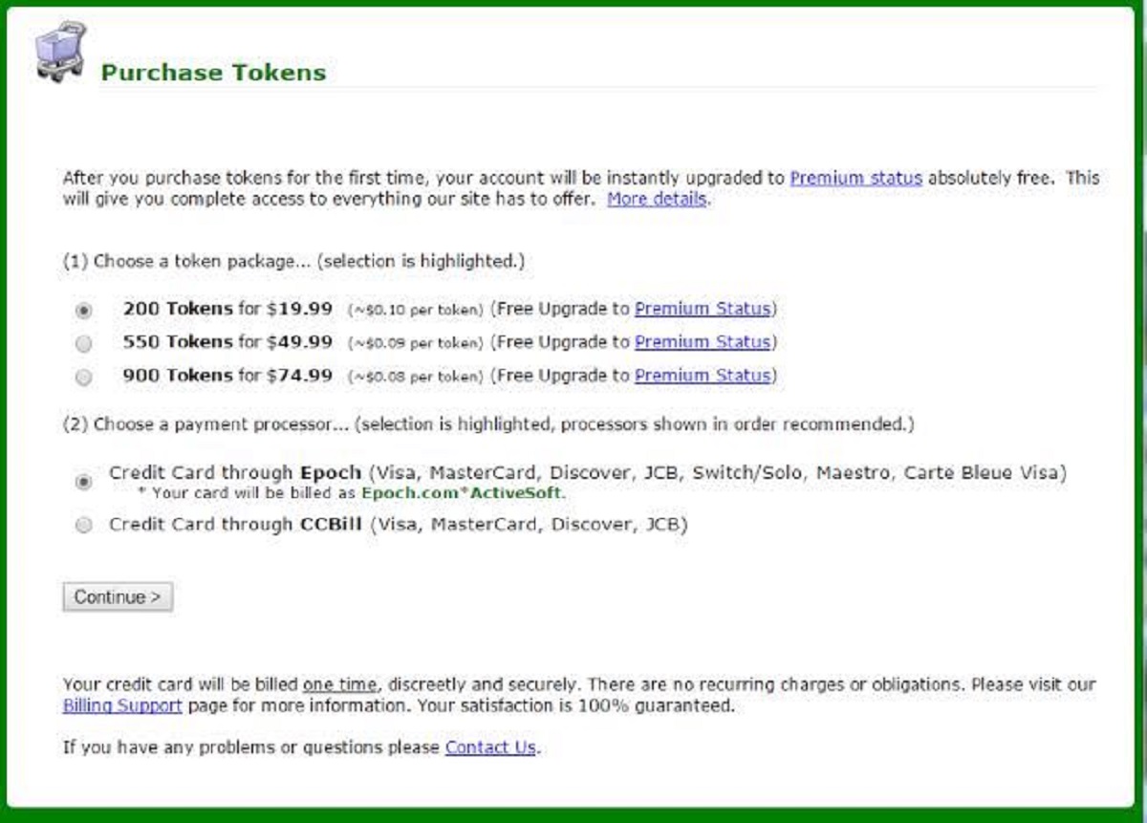Open Premium status link in intro paragraph
Screen dimensions: 1147x823
(x=855, y=178)
